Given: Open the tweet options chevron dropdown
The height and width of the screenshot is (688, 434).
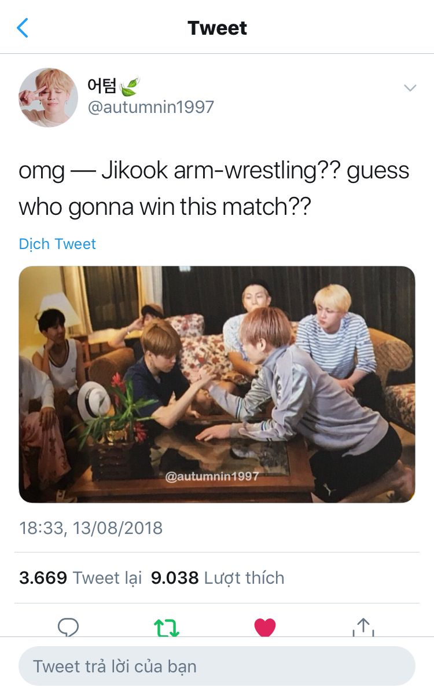Looking at the screenshot, I should click(410, 88).
